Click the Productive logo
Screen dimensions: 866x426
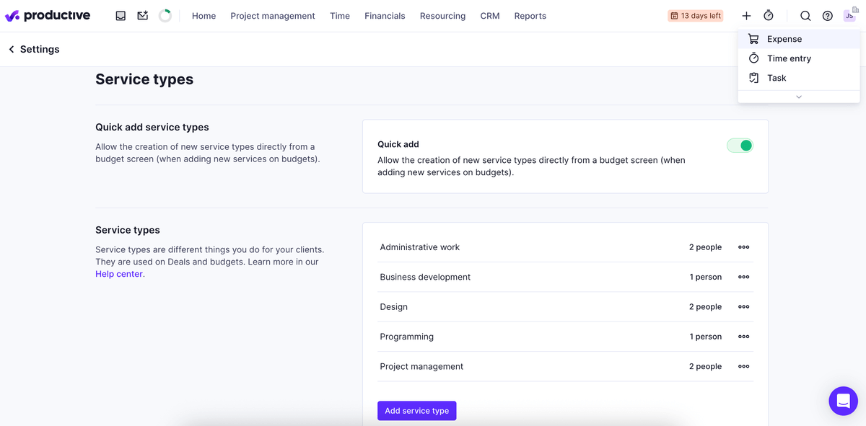pos(48,14)
